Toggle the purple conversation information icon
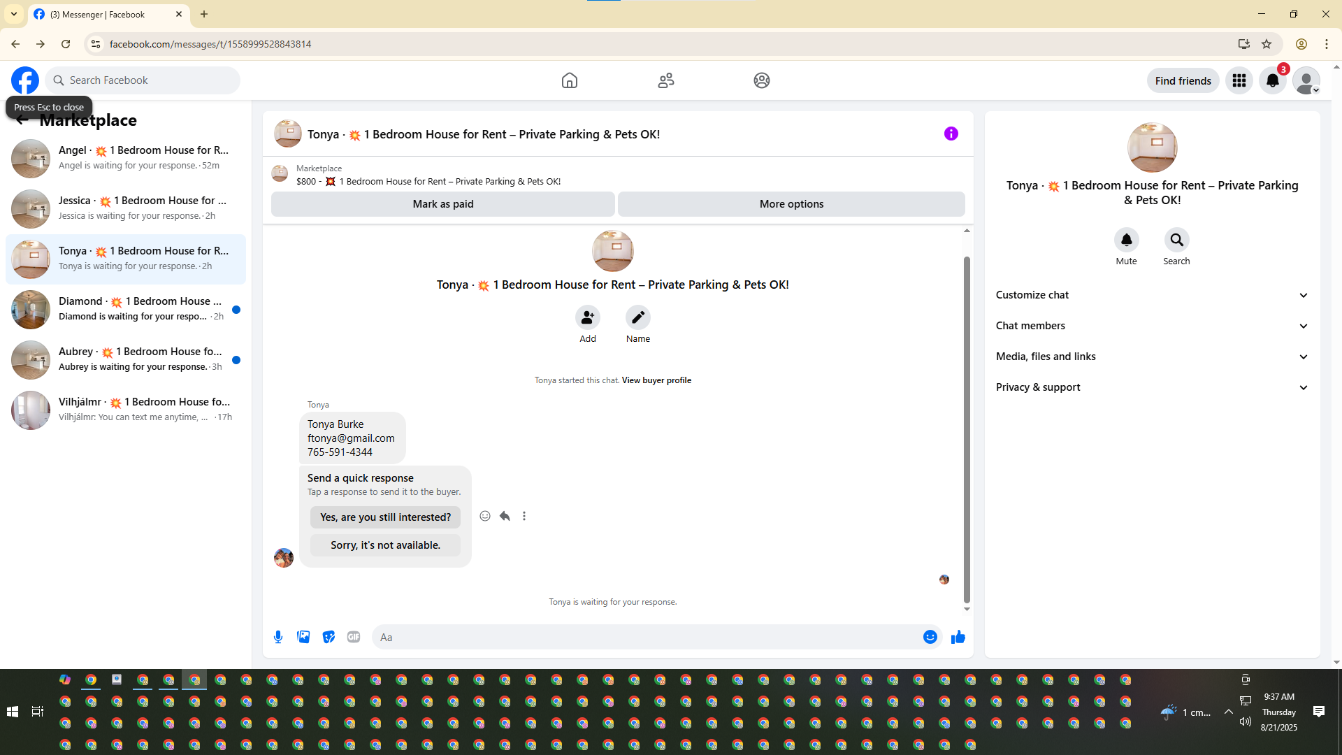This screenshot has height=755, width=1342. [x=951, y=134]
